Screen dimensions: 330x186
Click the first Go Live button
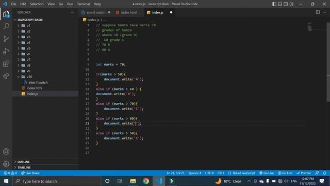[x=267, y=173]
